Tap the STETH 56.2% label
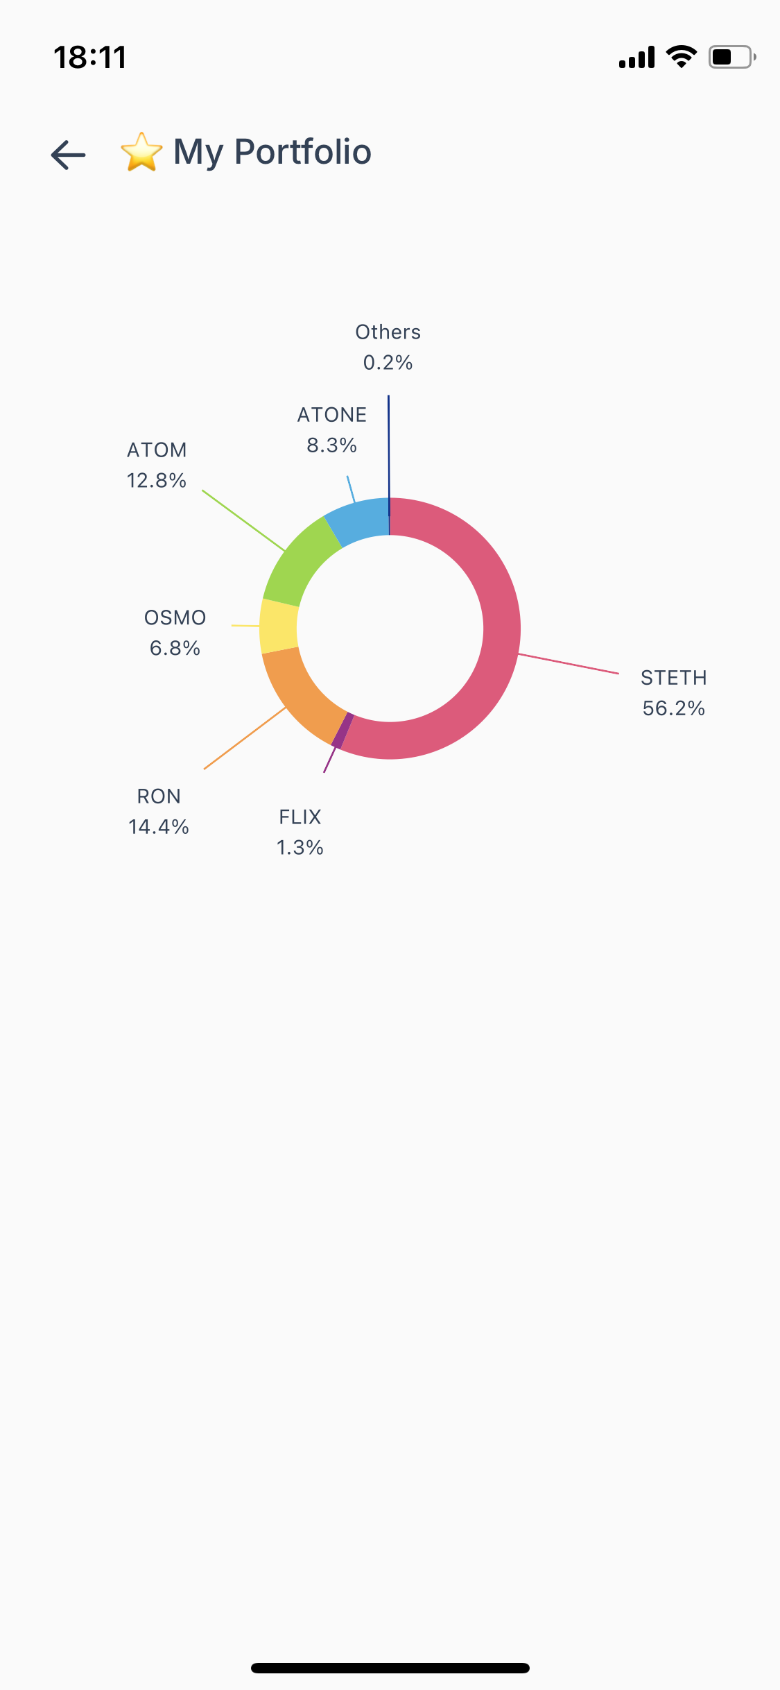780x1690 pixels. [x=673, y=693]
